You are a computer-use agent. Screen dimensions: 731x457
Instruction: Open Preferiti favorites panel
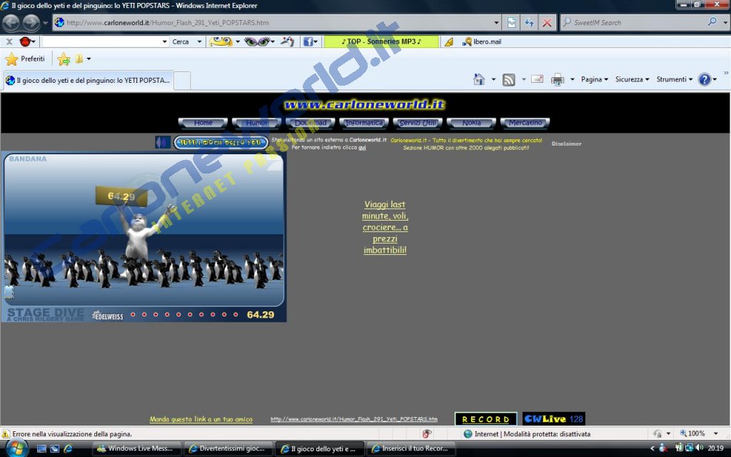pos(25,59)
